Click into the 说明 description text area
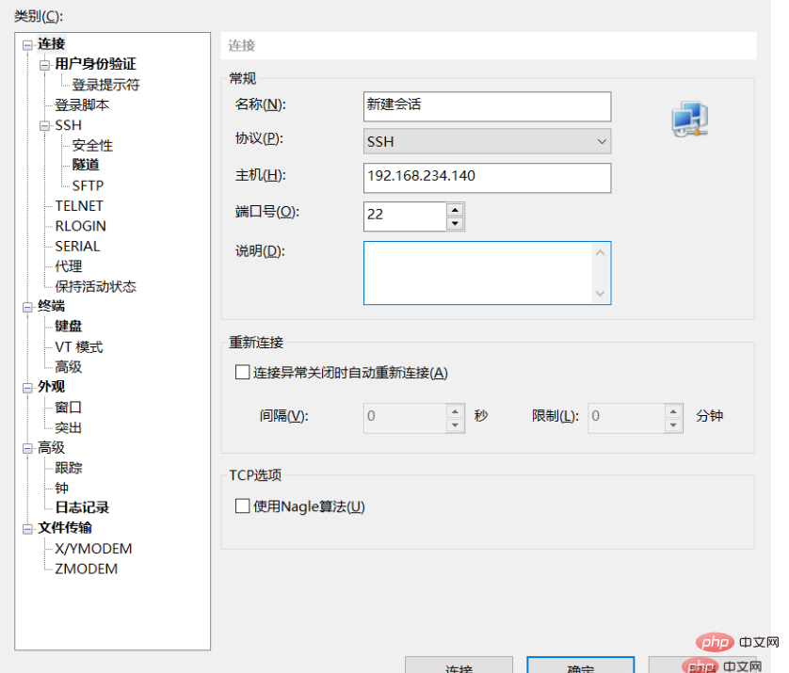 (x=477, y=273)
